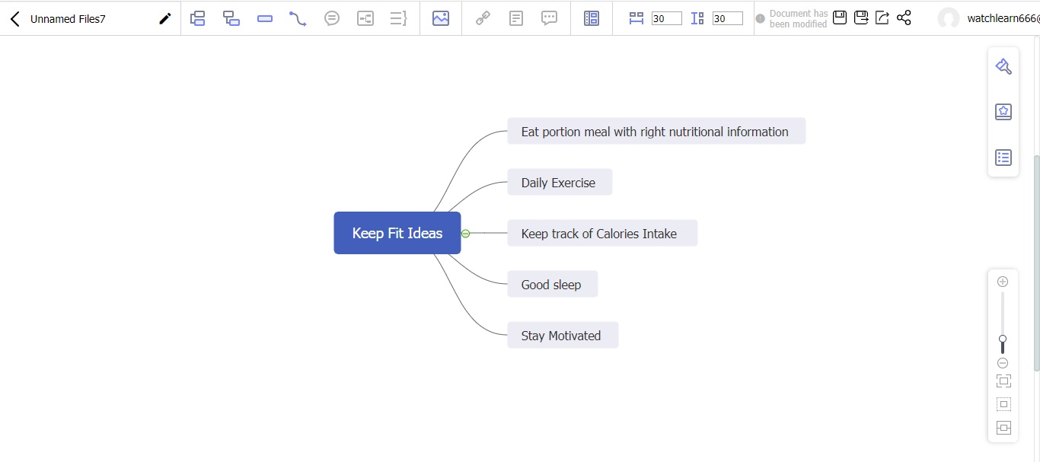The width and height of the screenshot is (1040, 462).
Task: Zoom out with the minus button
Action: 1003,363
